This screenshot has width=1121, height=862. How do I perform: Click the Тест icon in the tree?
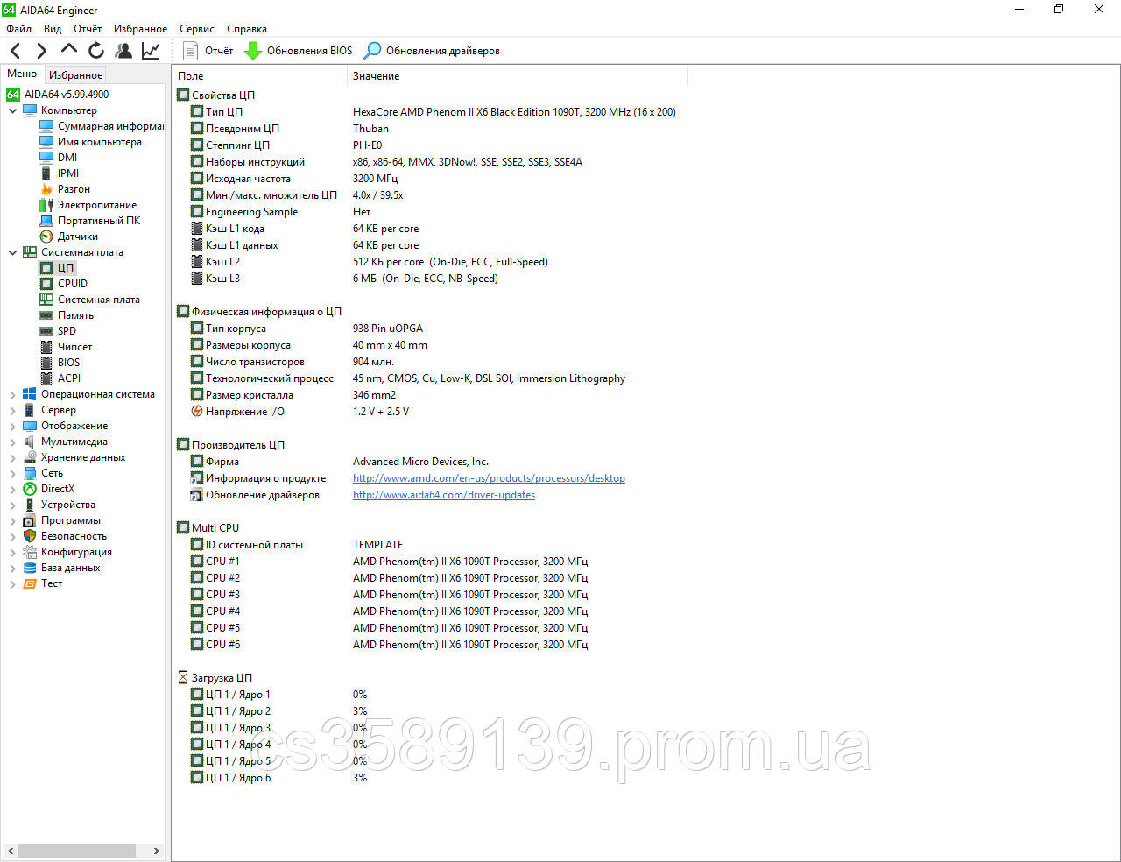[30, 583]
